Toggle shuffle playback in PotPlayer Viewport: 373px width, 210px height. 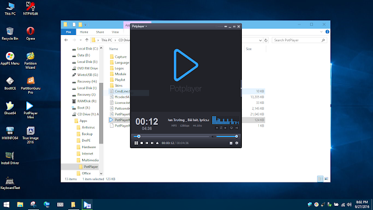point(237,128)
